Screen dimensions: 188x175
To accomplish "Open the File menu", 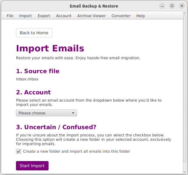I will pos(10,16).
